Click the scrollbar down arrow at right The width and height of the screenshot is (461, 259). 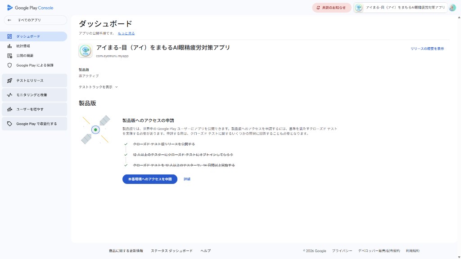click(459, 257)
